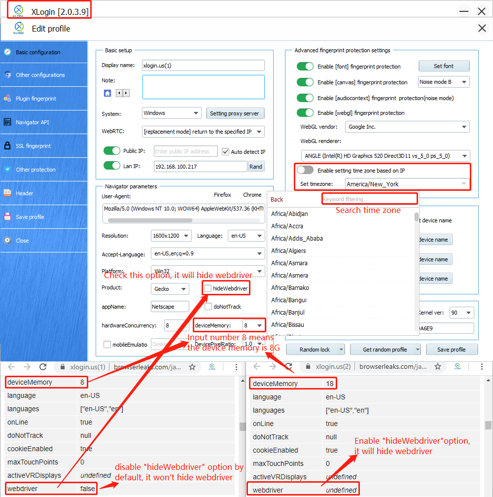Click the Plugin fingerprint sidebar icon

tap(7, 98)
